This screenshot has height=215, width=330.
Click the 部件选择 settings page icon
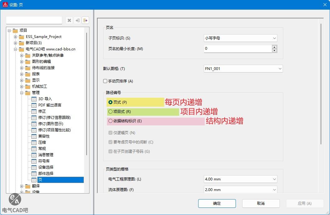pos(34,174)
